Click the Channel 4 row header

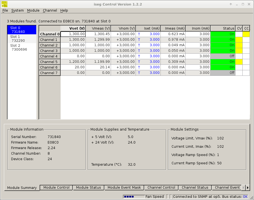coord(50,56)
